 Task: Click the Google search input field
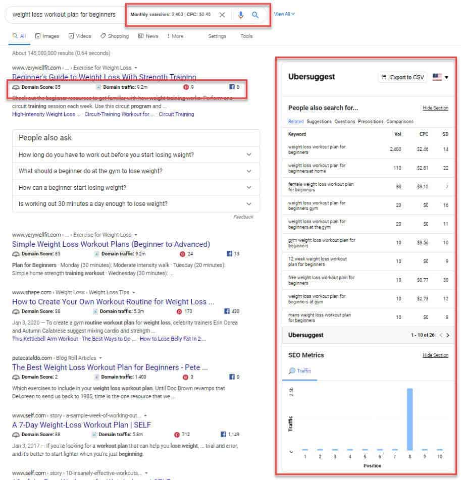(63, 15)
